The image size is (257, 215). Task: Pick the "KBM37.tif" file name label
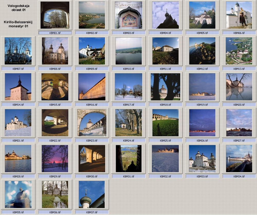pyautogui.click(x=92, y=212)
